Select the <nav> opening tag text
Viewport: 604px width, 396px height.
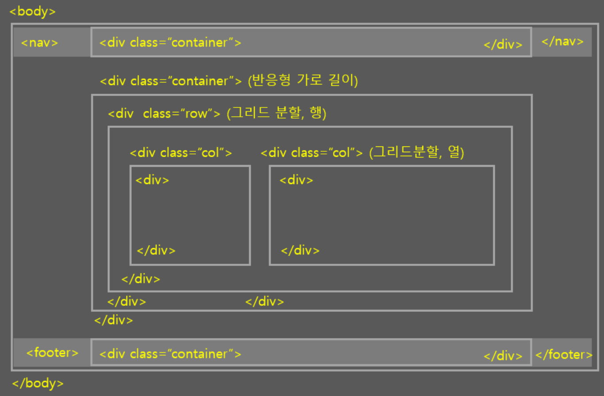39,42
